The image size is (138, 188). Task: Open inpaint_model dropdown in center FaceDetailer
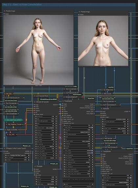78,187
